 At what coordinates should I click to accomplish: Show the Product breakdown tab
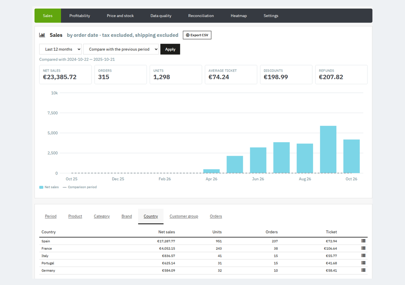point(75,216)
